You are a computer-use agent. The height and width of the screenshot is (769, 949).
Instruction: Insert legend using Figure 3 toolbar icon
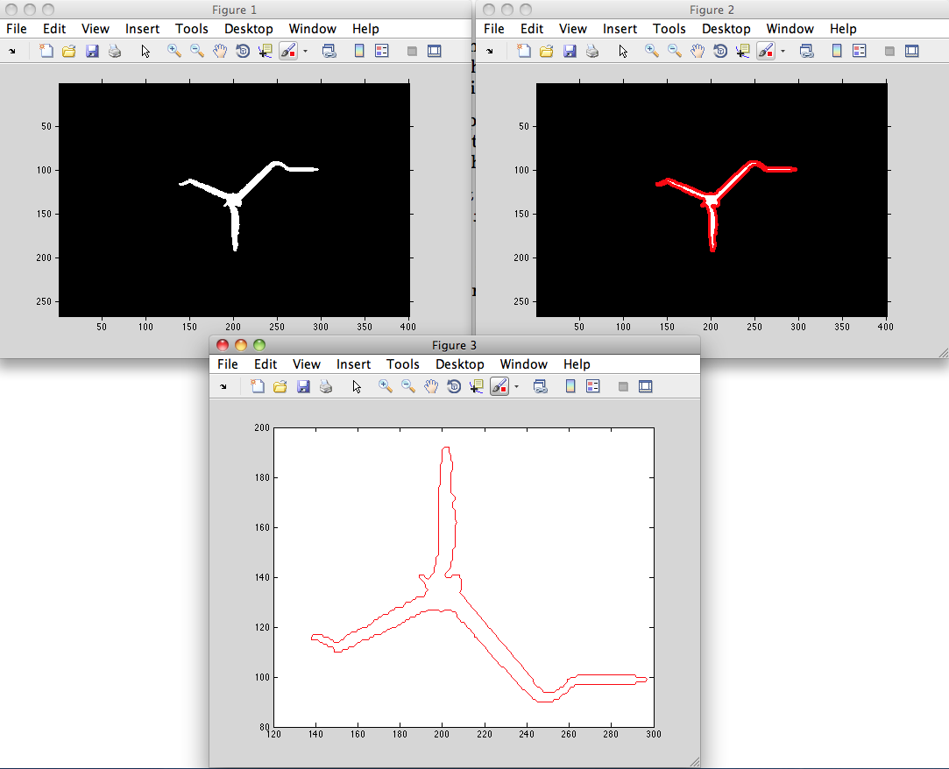click(x=592, y=386)
